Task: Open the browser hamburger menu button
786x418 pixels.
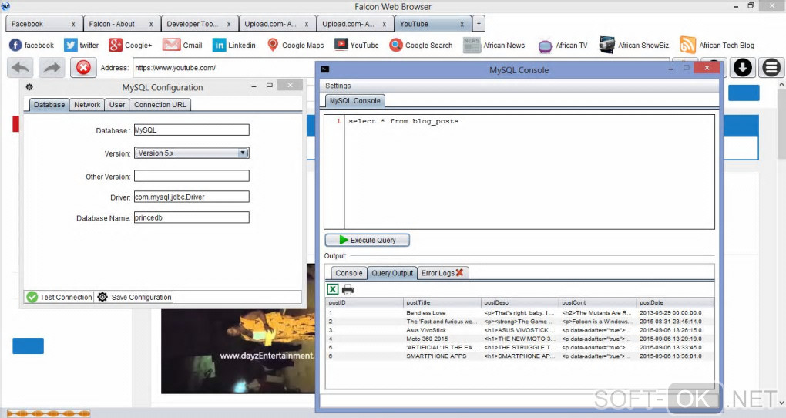Action: tap(771, 67)
